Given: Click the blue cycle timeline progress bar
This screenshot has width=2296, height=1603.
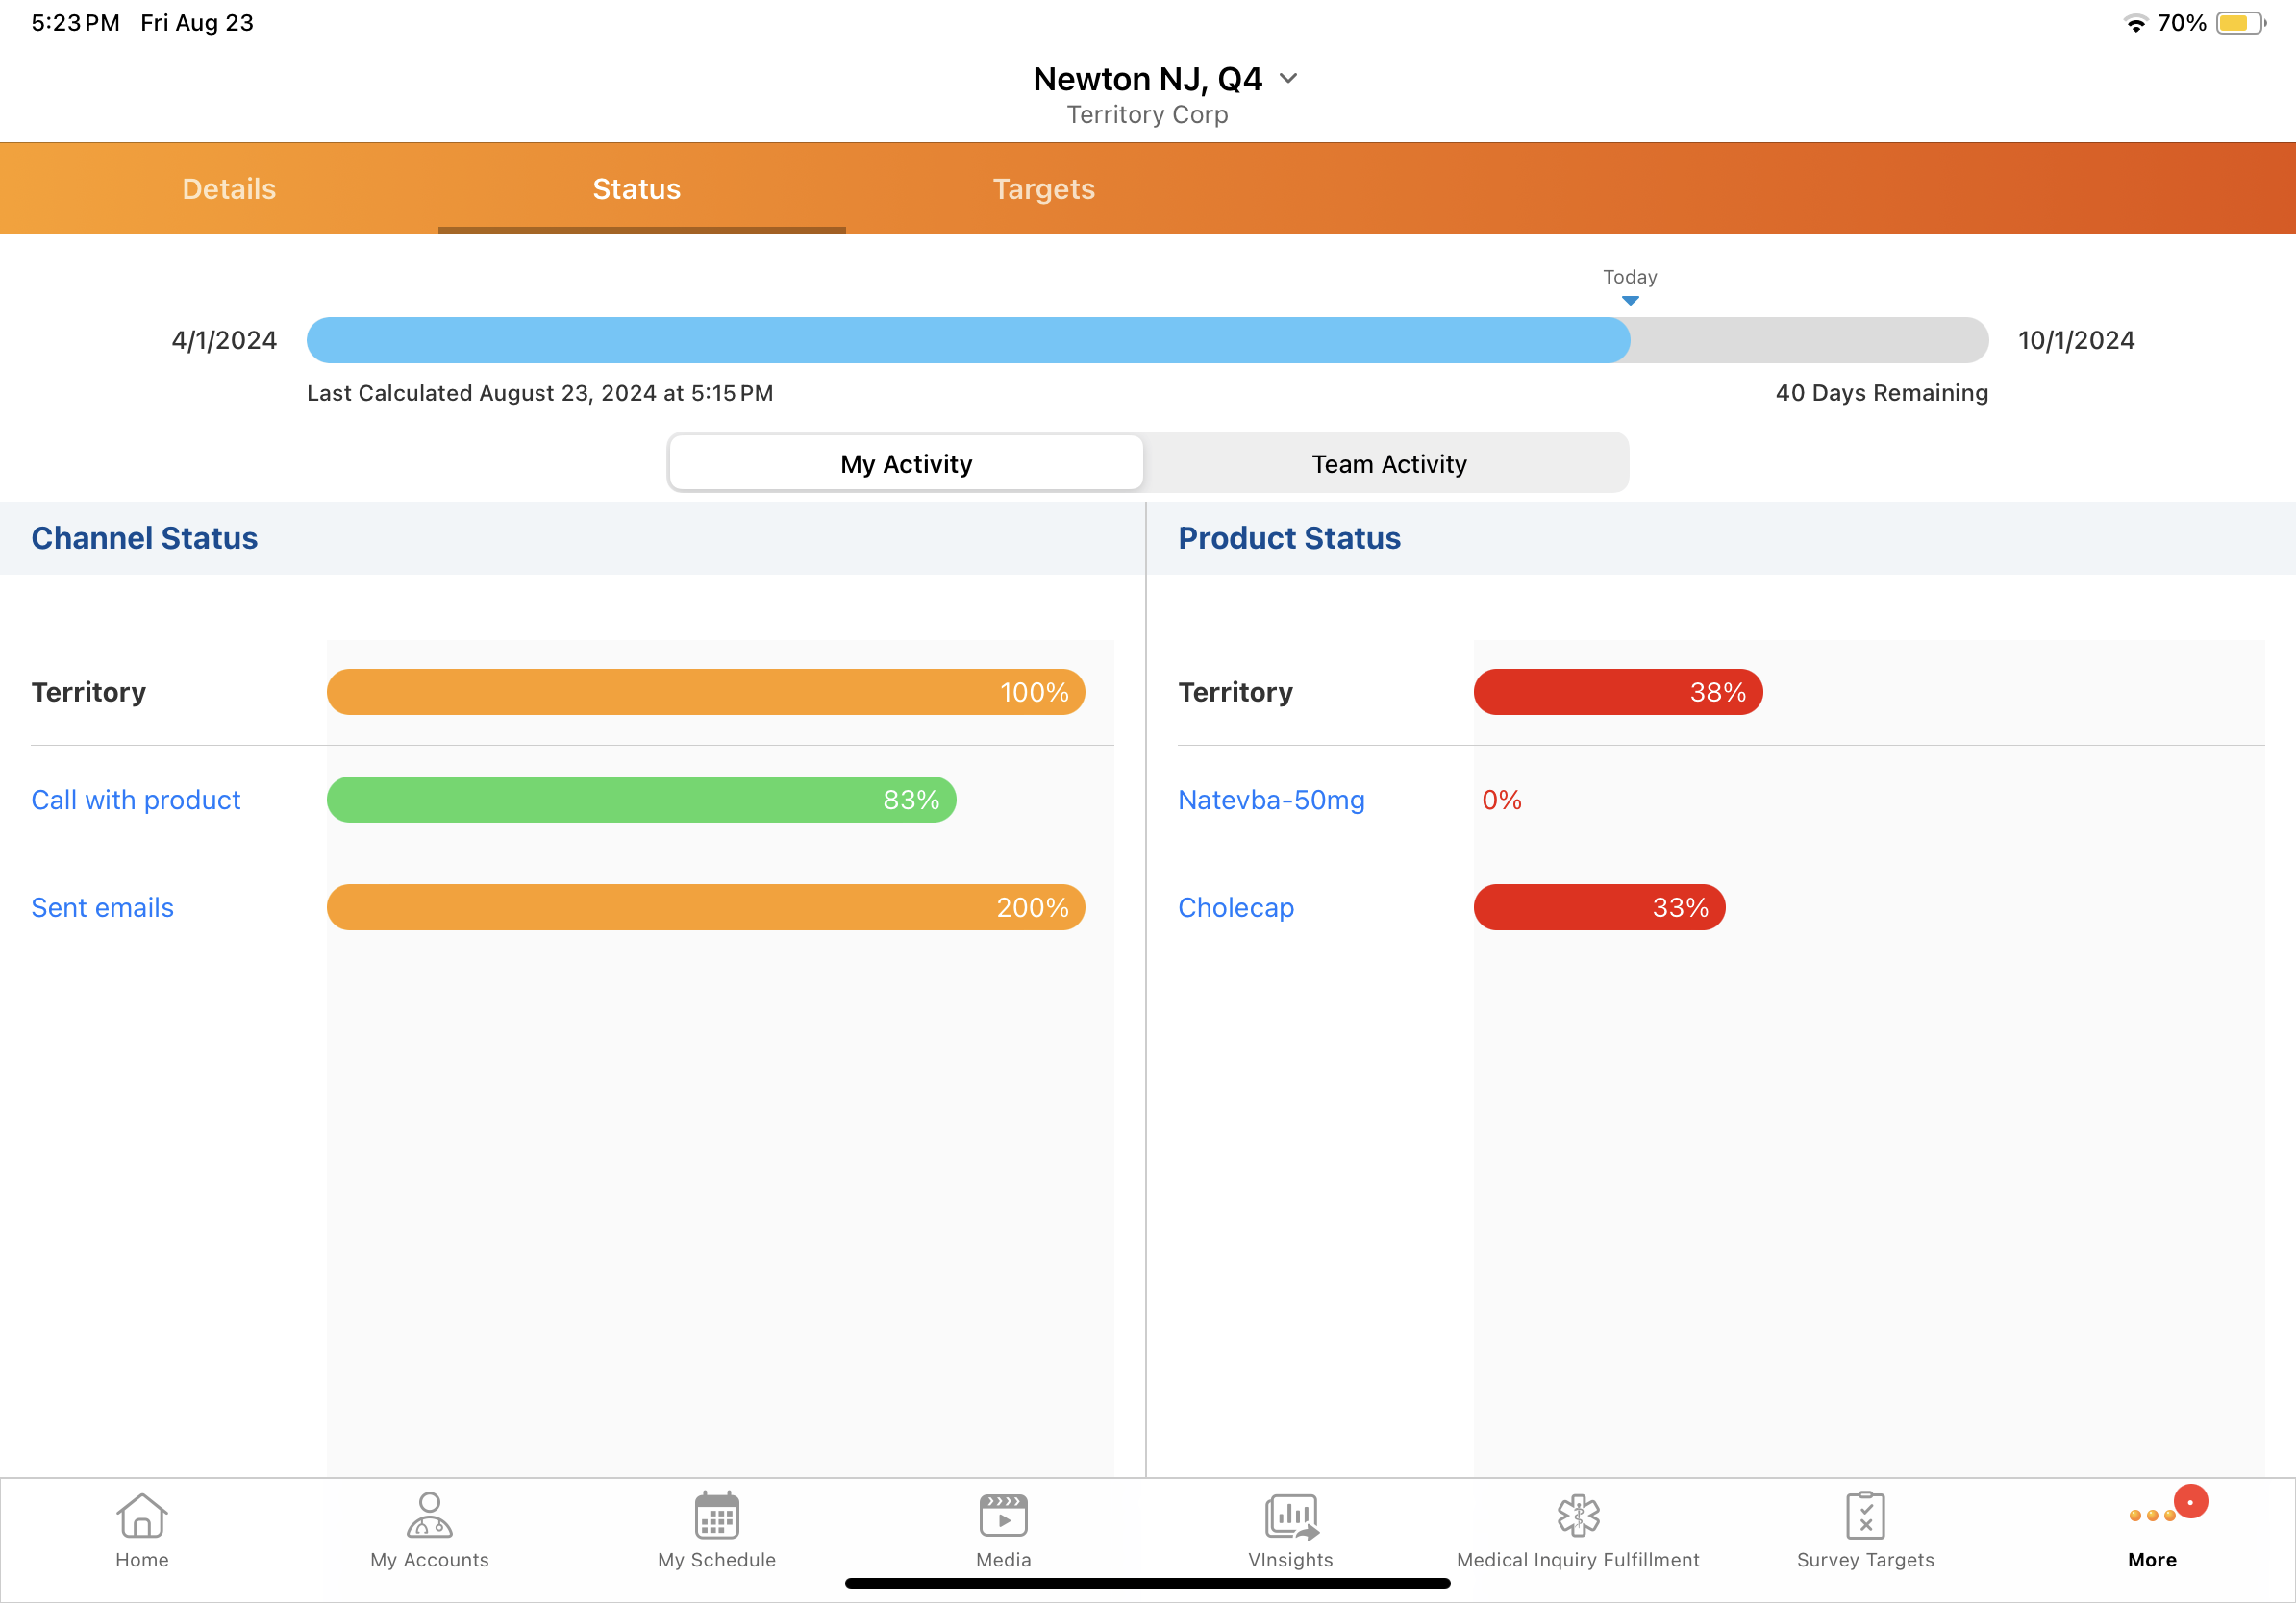Looking at the screenshot, I should 967,341.
